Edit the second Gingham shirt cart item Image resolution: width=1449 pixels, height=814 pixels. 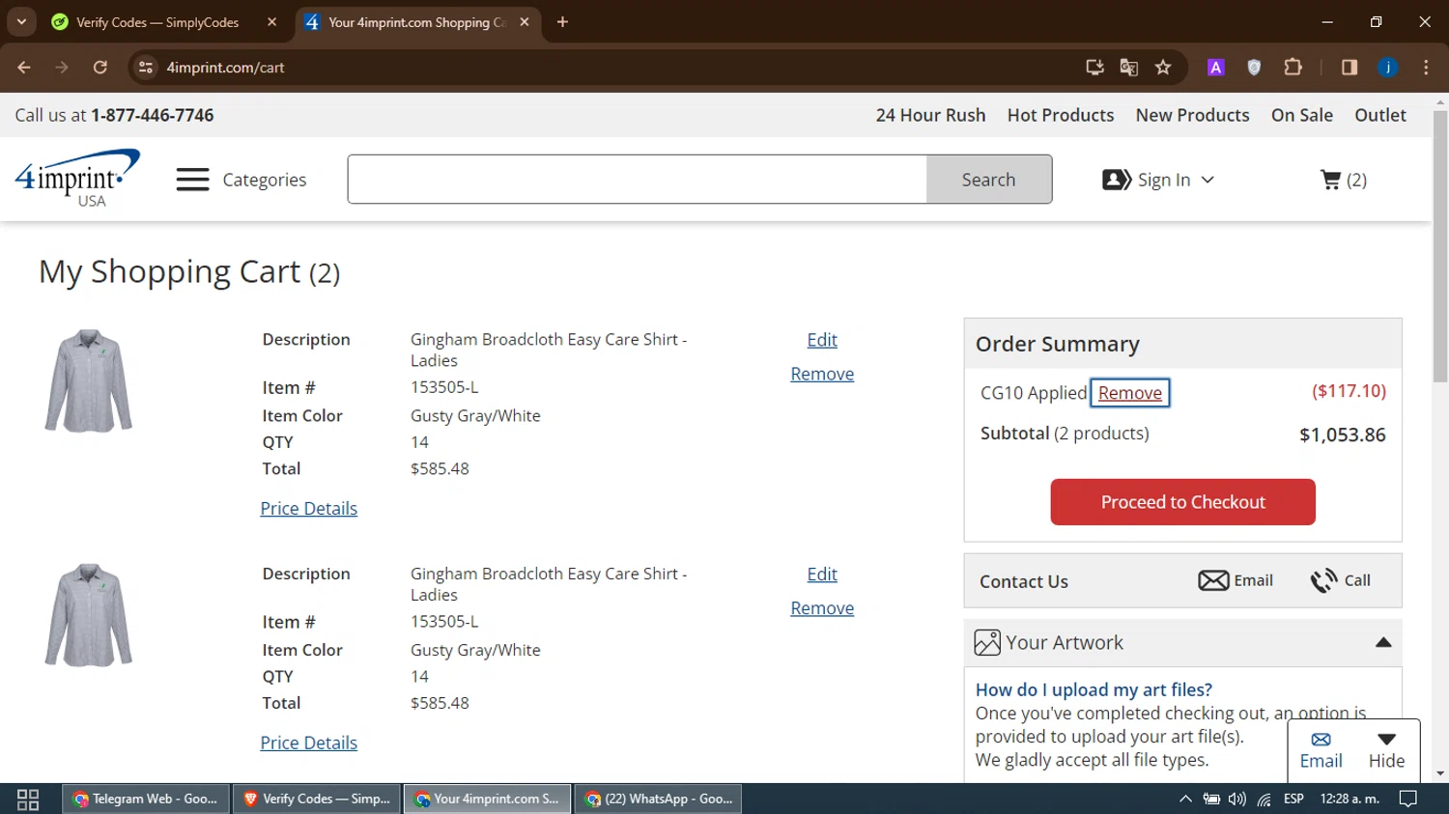pos(822,575)
